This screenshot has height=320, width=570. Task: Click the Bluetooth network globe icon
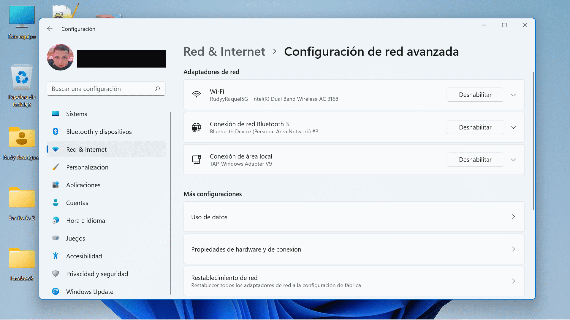[196, 127]
